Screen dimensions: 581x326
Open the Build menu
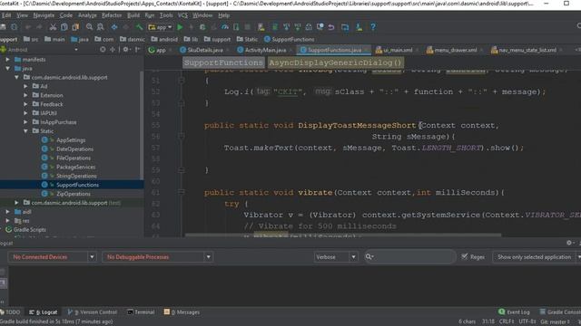[133, 15]
